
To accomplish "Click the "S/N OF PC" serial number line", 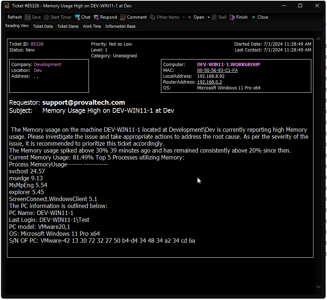I will tap(102, 241).
